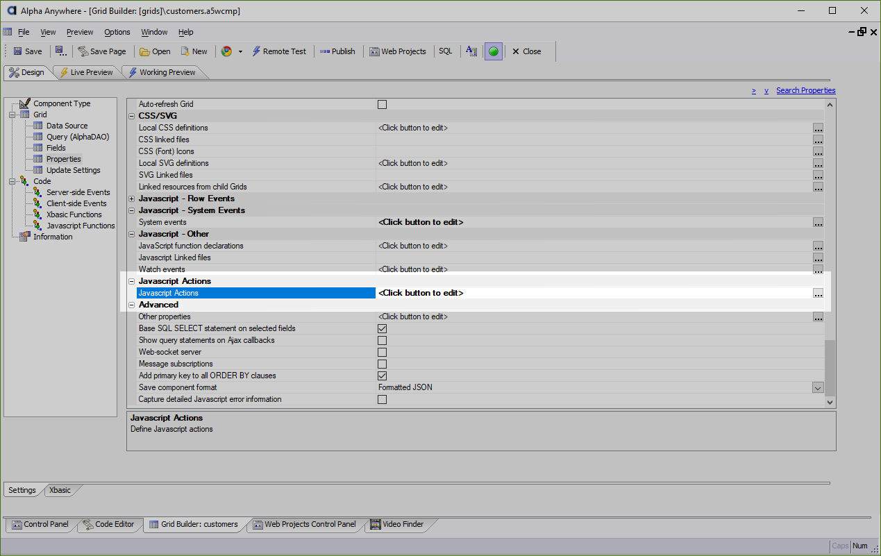Open the View menu
The height and width of the screenshot is (556, 881).
pyautogui.click(x=48, y=32)
